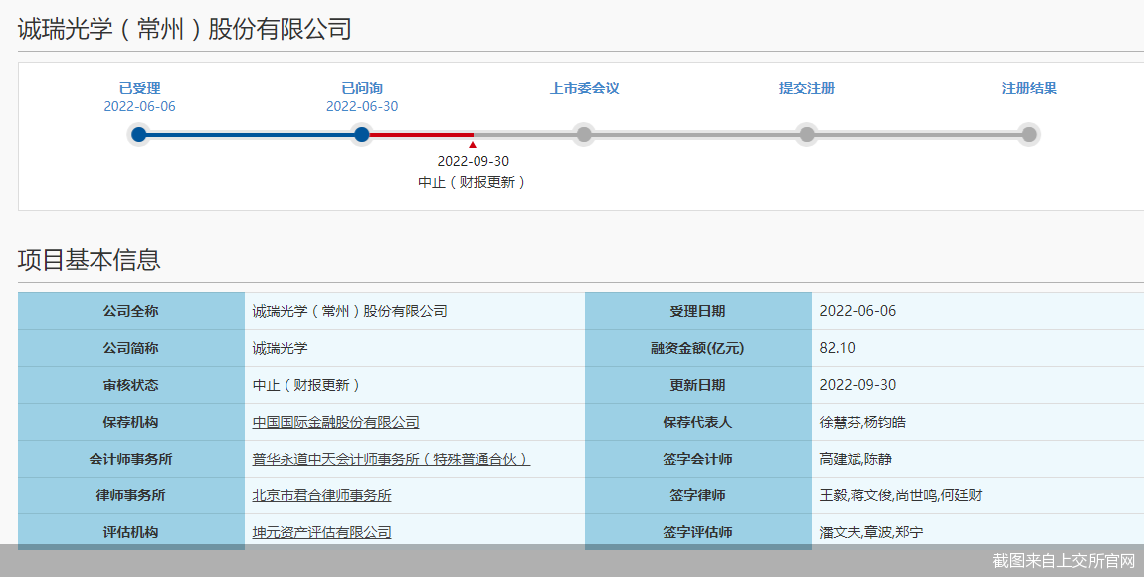Click the gray 上市委会议 timeline dot
Image resolution: width=1144 pixels, height=577 pixels.
pyautogui.click(x=584, y=134)
